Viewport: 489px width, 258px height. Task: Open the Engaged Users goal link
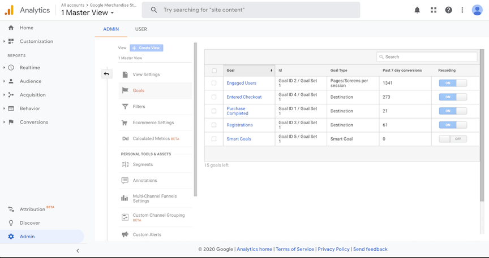(241, 83)
